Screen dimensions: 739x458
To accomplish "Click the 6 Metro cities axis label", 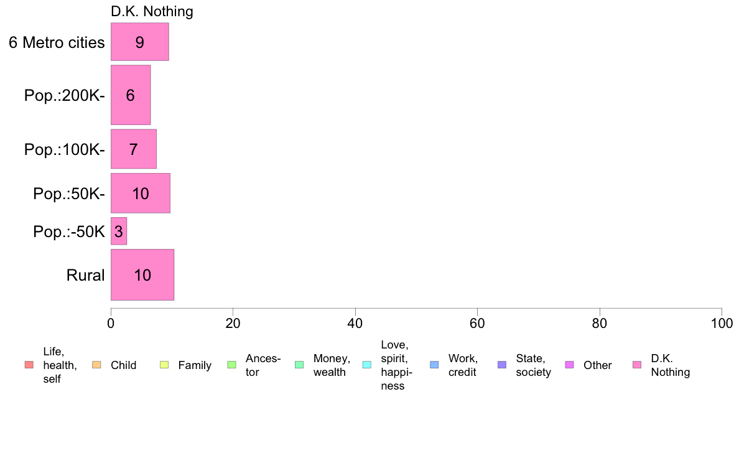I will coord(57,42).
